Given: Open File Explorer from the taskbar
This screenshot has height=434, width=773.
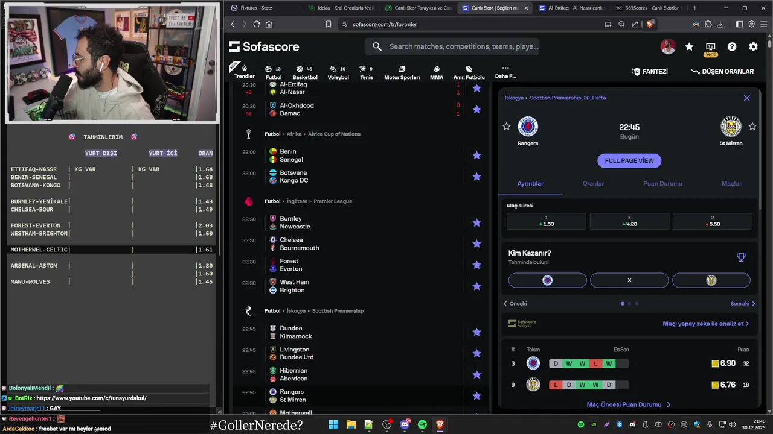Looking at the screenshot, I should (351, 424).
